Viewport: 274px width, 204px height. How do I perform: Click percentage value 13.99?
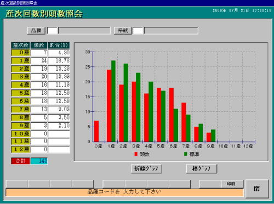pyautogui.click(x=59, y=77)
